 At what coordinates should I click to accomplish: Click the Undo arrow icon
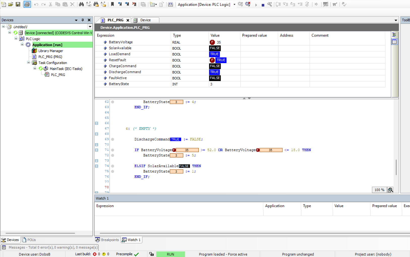tap(36, 4)
